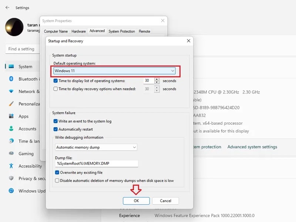
Task: Open the Gaming controller icon
Action: tap(11, 153)
